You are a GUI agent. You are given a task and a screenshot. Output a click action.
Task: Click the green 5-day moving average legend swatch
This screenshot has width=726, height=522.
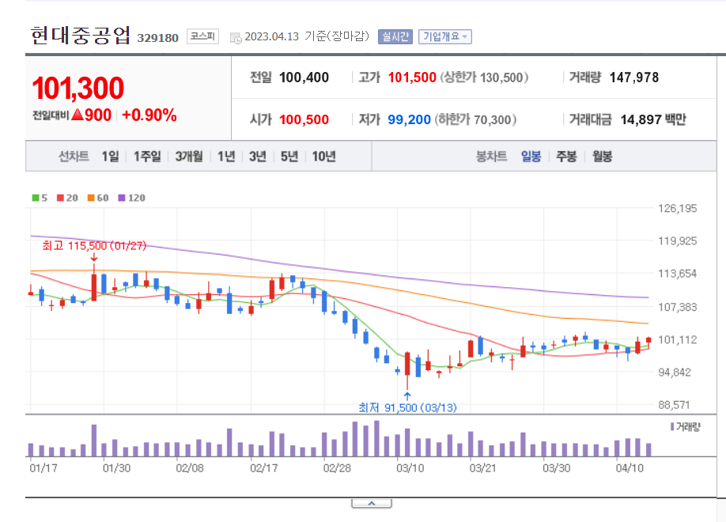(35, 198)
